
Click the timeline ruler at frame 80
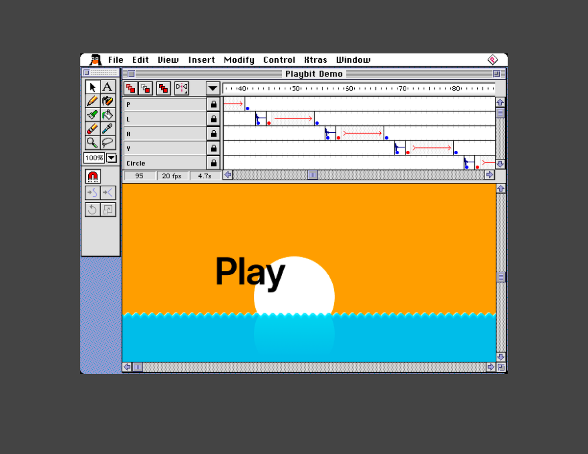click(x=456, y=89)
